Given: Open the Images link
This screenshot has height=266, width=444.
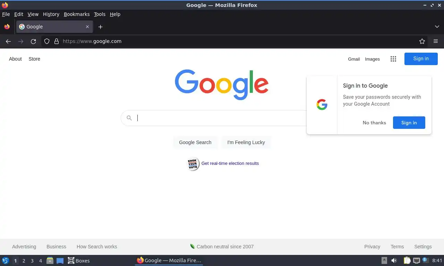Looking at the screenshot, I should pos(372,59).
